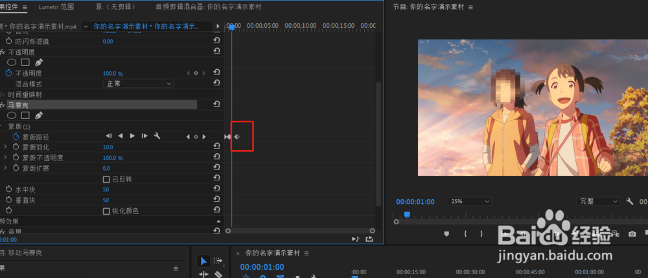The image size is (648, 278).
Task: Open timeline 你的名字演示素材 panel menu
Action: (x=307, y=253)
